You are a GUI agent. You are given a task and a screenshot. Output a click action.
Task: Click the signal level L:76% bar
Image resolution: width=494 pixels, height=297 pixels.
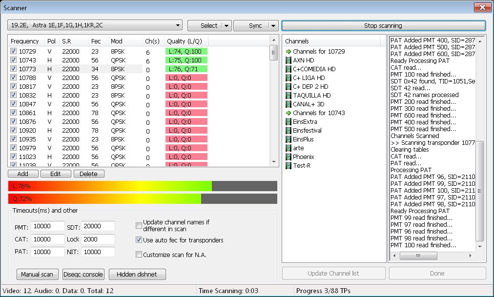143,186
